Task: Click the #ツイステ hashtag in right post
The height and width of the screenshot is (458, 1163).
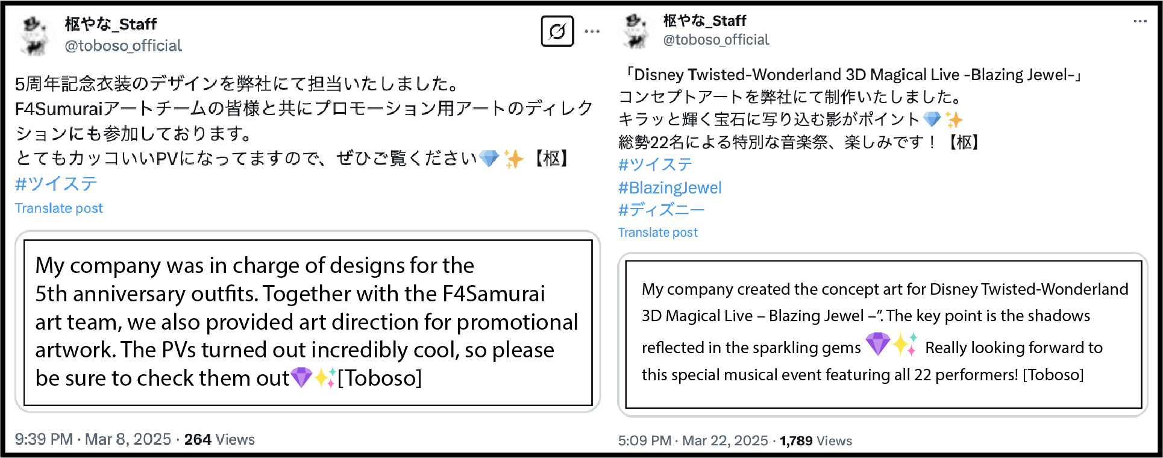Action: tap(656, 165)
